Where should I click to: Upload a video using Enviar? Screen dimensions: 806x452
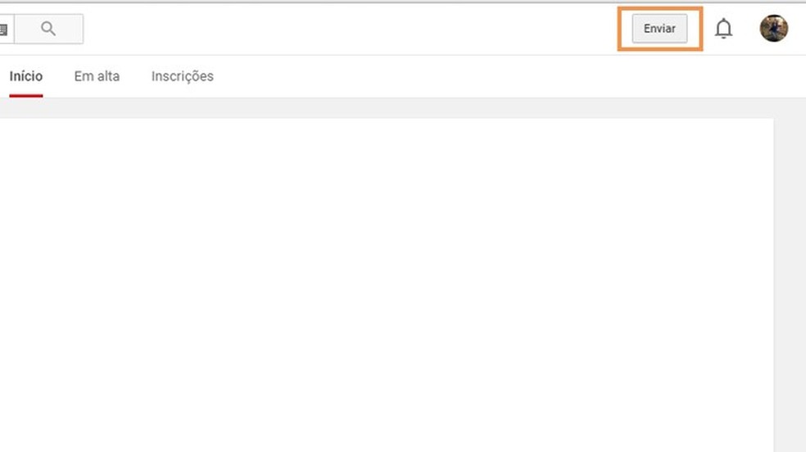659,29
